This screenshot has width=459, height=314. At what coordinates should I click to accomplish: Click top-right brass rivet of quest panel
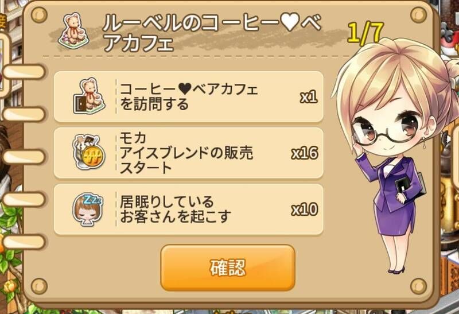[418, 15]
